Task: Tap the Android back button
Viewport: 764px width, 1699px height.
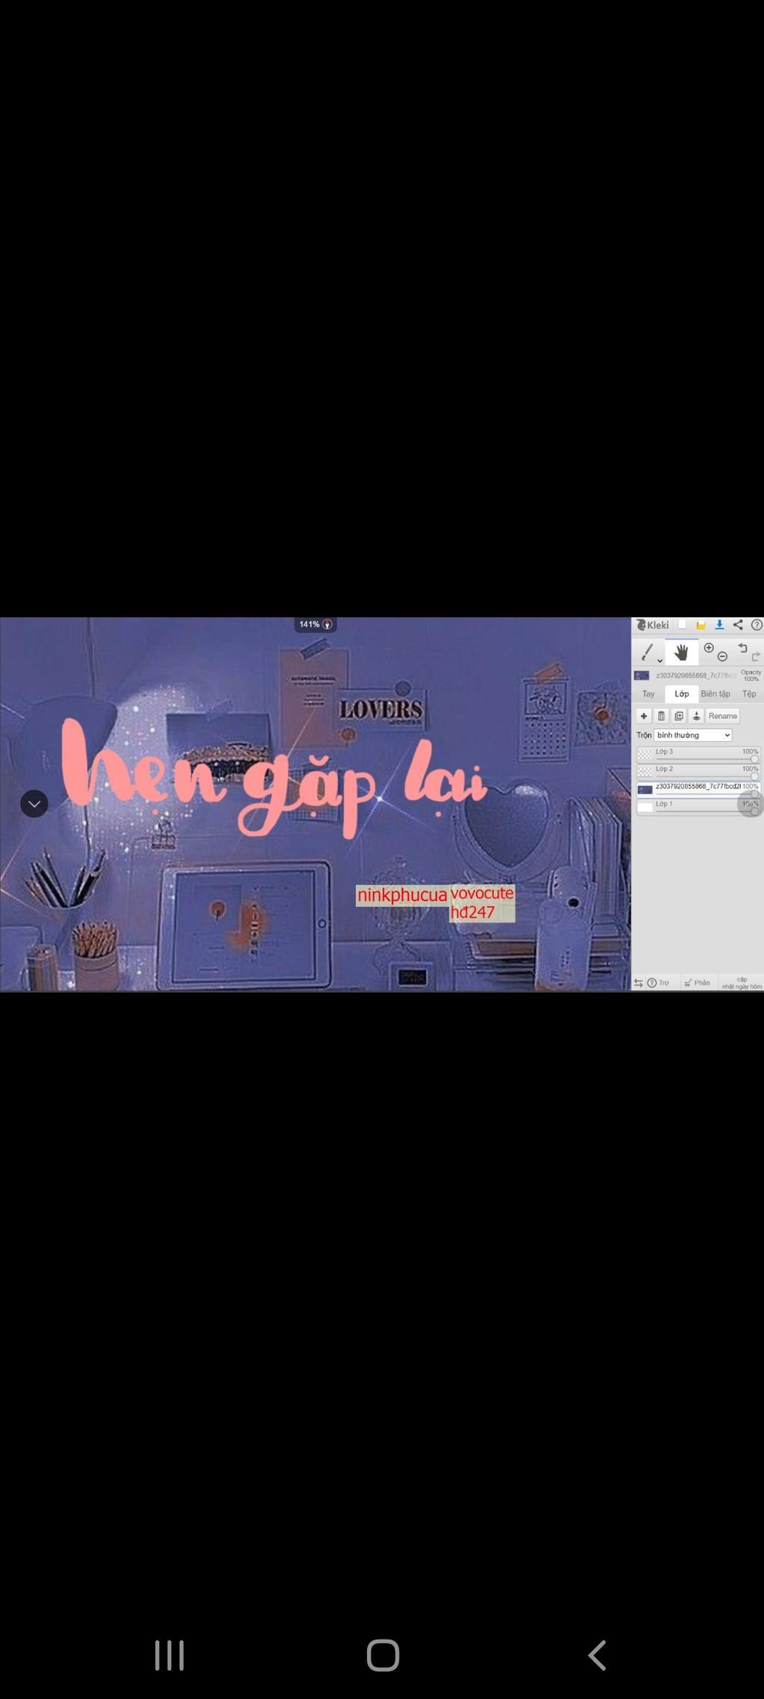Action: (596, 1655)
